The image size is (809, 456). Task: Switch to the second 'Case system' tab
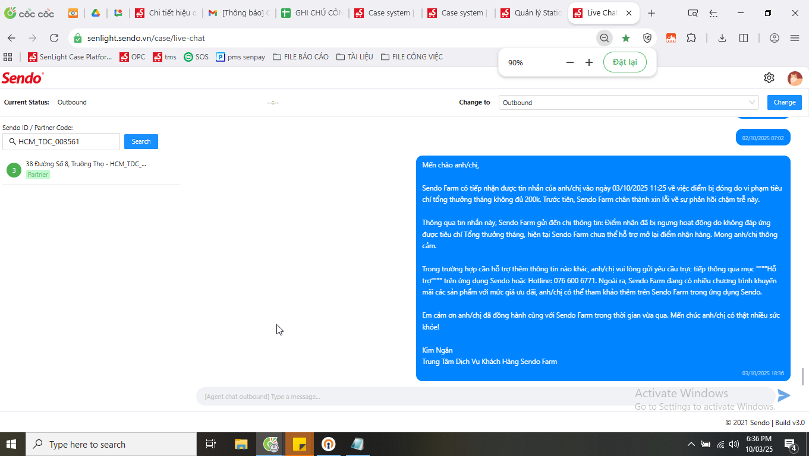point(458,13)
